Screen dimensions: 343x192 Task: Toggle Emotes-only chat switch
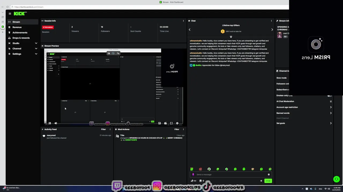click(x=329, y=95)
